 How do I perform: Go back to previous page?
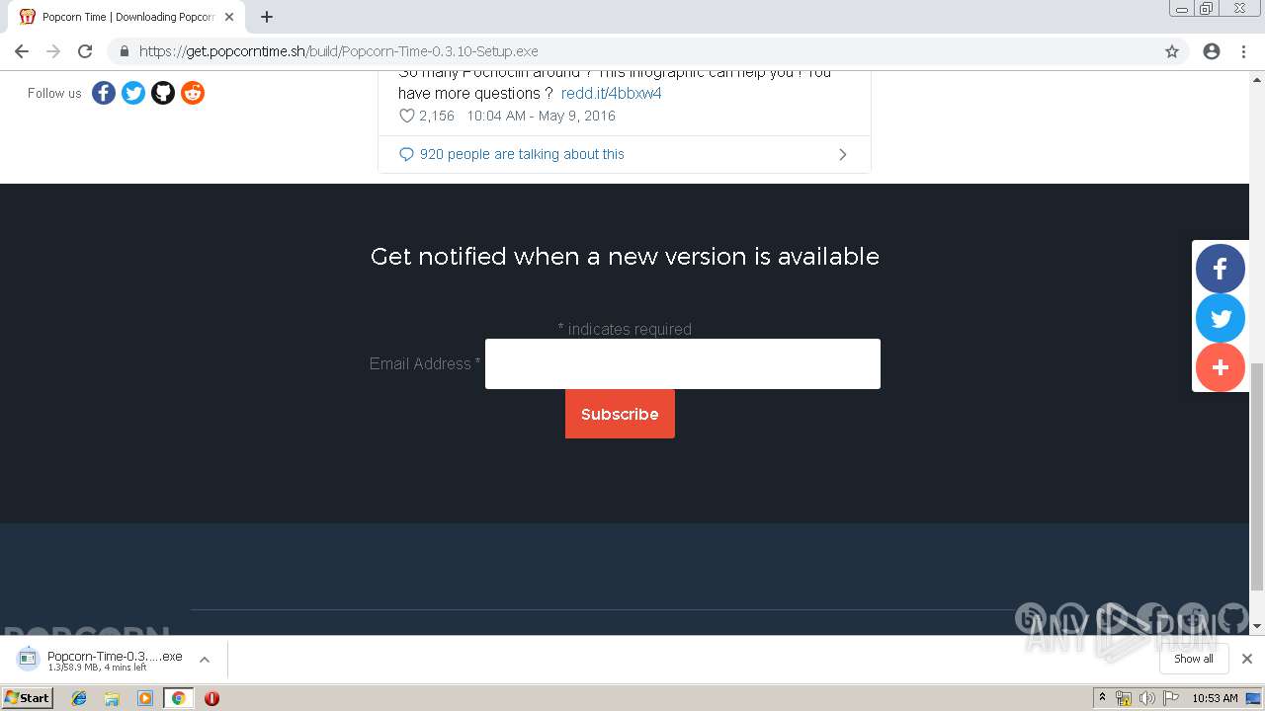[x=22, y=51]
